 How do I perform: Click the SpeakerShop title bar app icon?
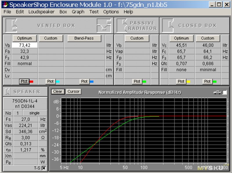tap(5, 4)
